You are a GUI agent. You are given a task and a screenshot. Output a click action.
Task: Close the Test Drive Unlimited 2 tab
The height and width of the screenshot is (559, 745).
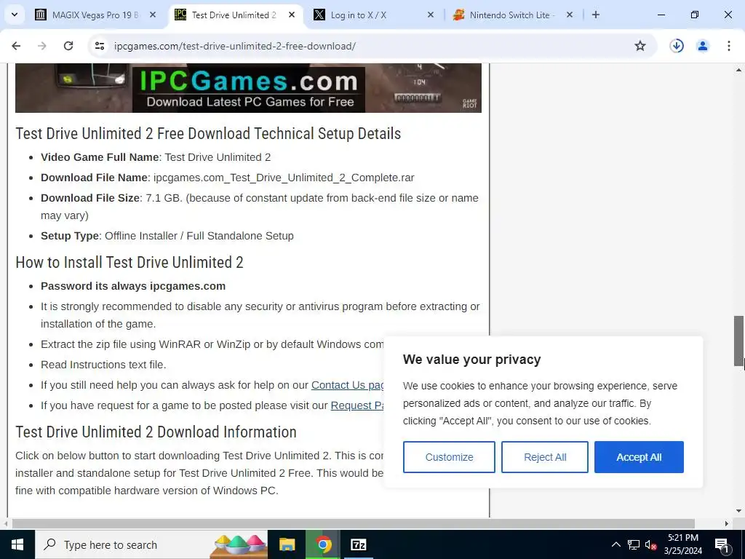tap(292, 15)
